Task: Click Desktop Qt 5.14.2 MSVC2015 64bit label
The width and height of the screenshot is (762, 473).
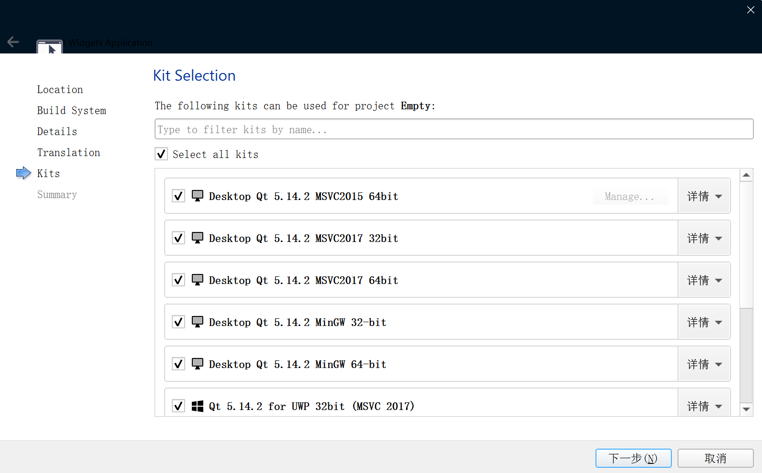Action: tap(303, 196)
